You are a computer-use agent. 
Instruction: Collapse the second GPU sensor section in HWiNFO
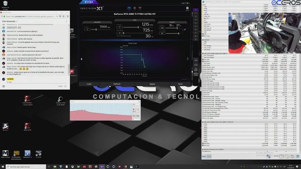tap(203, 122)
